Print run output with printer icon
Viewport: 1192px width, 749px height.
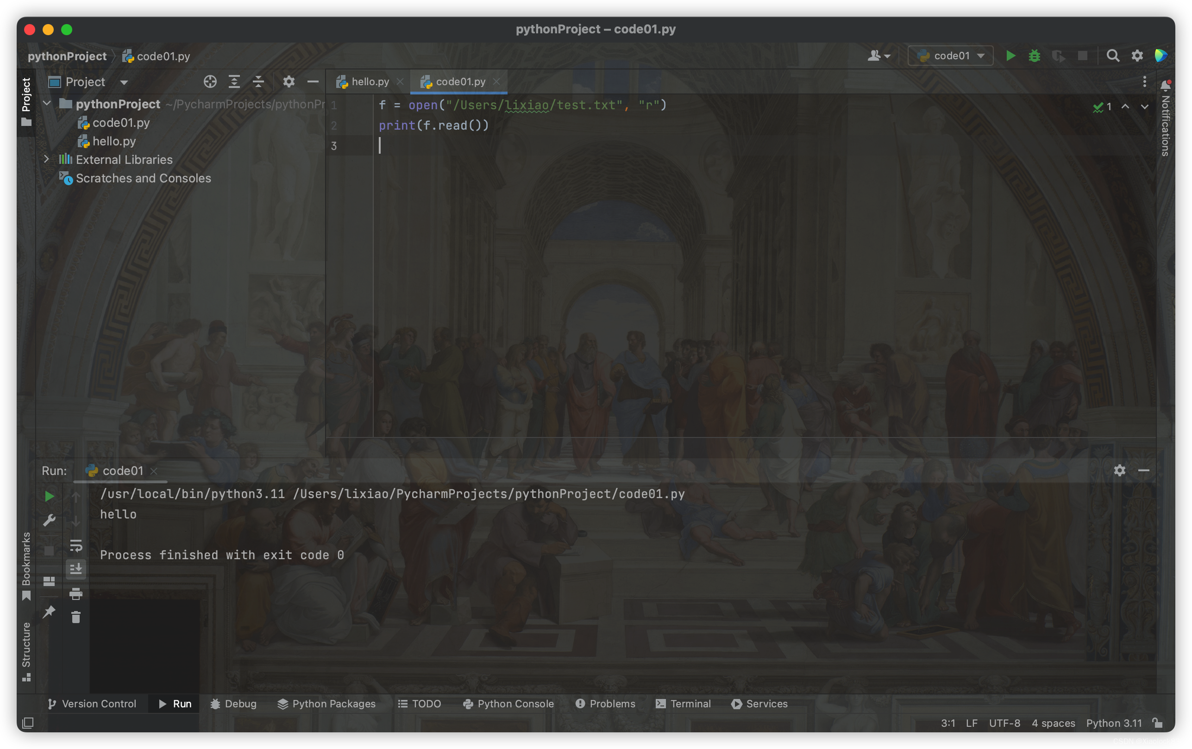(76, 593)
